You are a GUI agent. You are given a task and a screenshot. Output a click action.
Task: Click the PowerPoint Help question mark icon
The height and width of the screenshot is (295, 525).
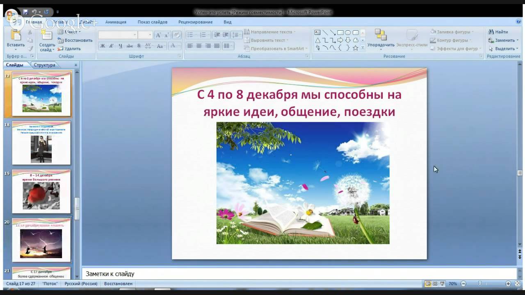519,22
